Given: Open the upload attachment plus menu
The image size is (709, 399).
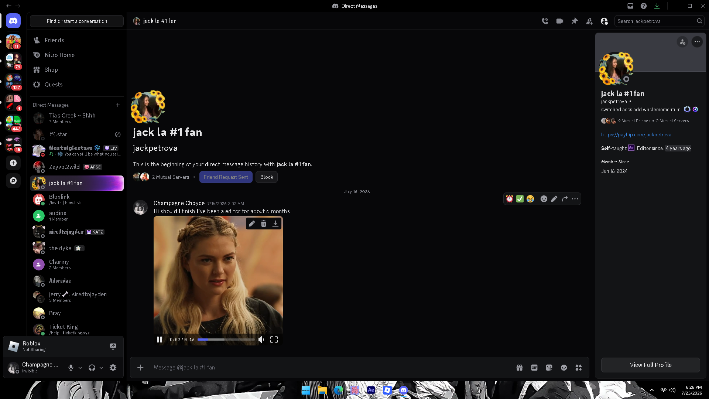Looking at the screenshot, I should click(x=140, y=368).
